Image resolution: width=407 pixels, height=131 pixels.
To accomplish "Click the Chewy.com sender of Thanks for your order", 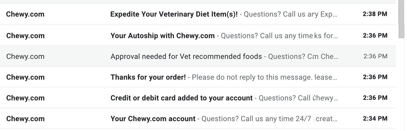I will pyautogui.click(x=25, y=77).
